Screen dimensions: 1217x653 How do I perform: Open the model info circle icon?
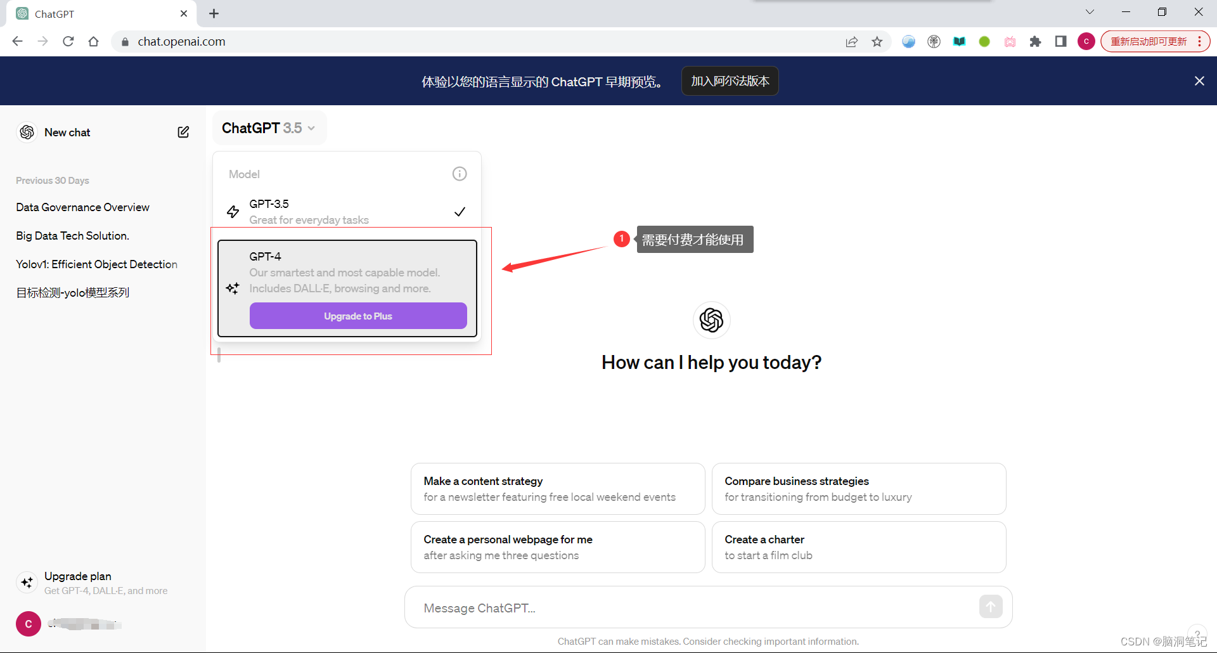pos(460,174)
